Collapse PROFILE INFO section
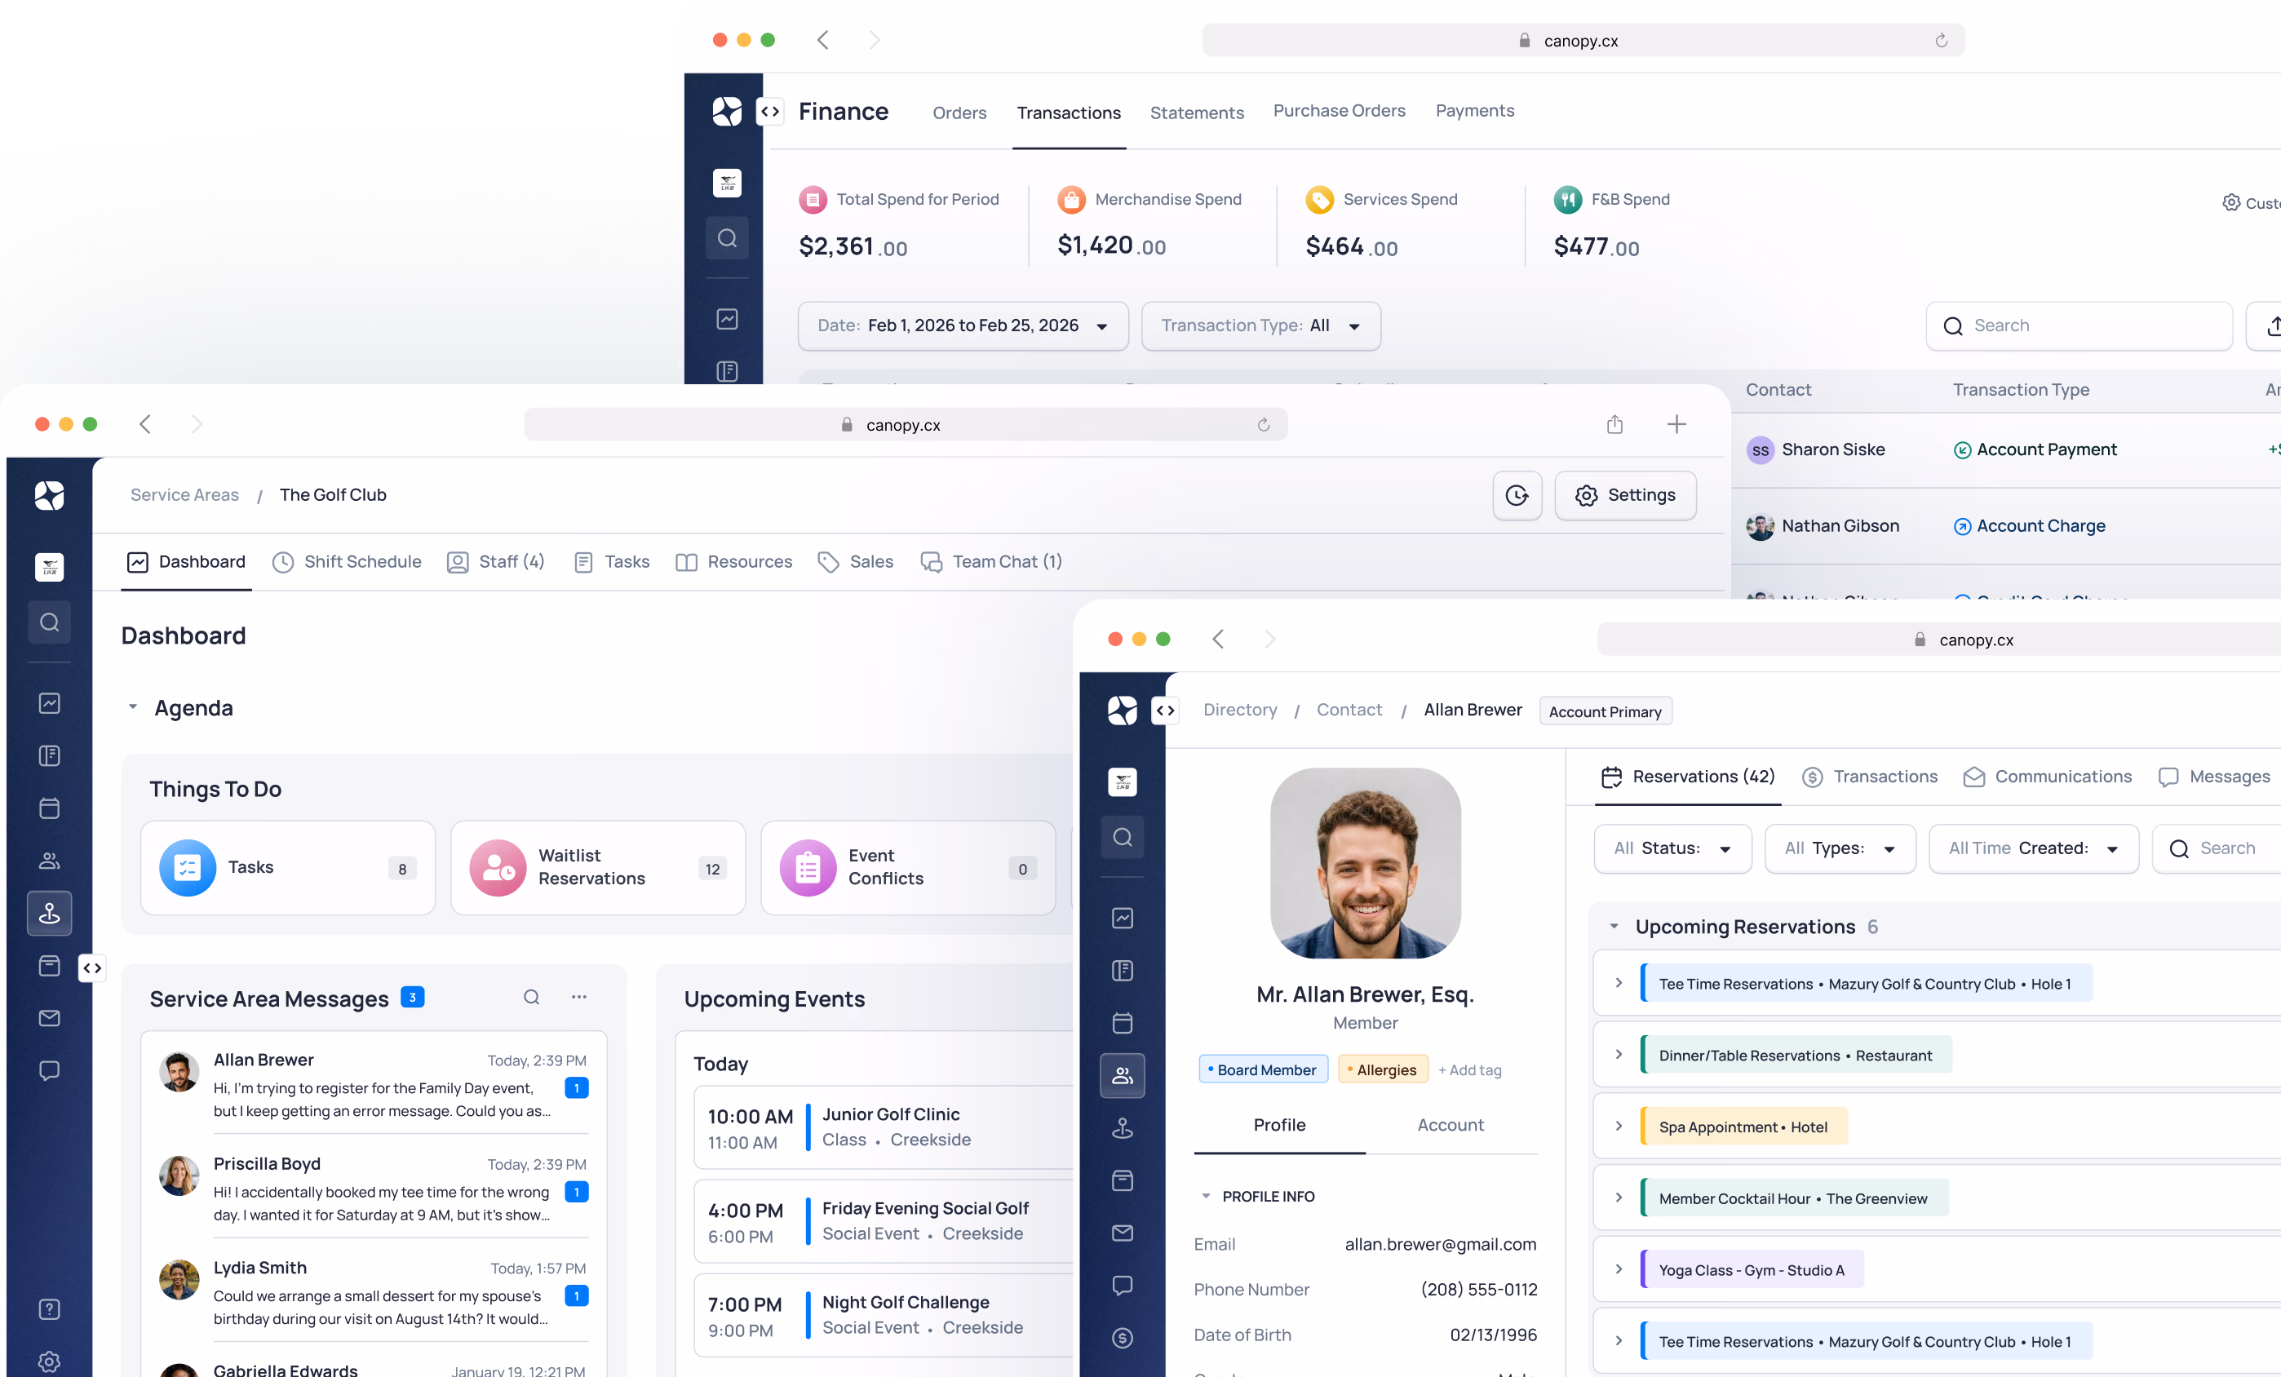 pos(1205,1196)
